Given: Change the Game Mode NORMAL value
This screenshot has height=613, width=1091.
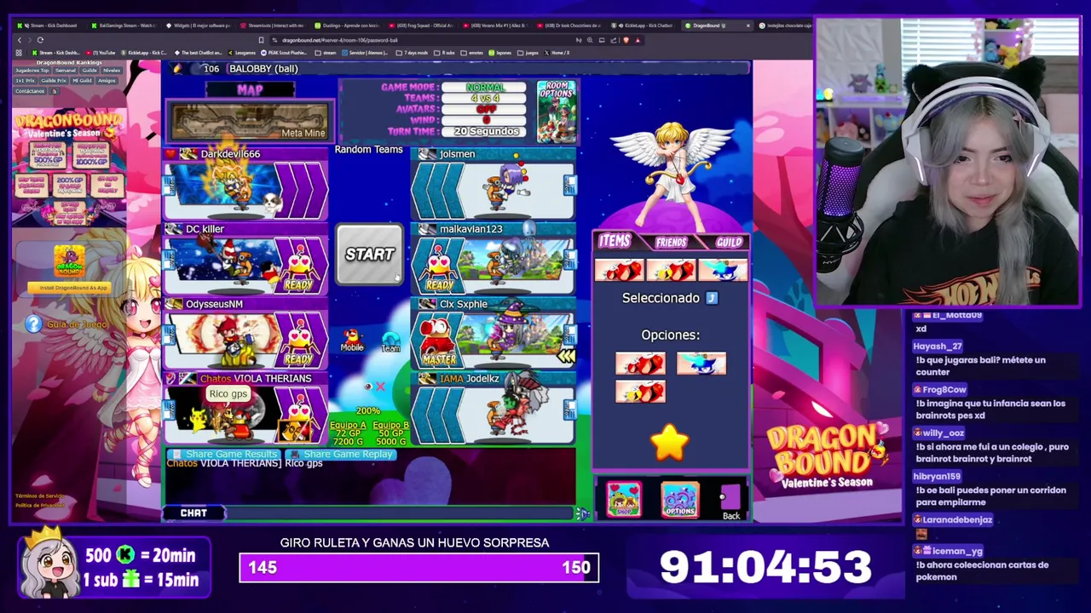Looking at the screenshot, I should 486,87.
